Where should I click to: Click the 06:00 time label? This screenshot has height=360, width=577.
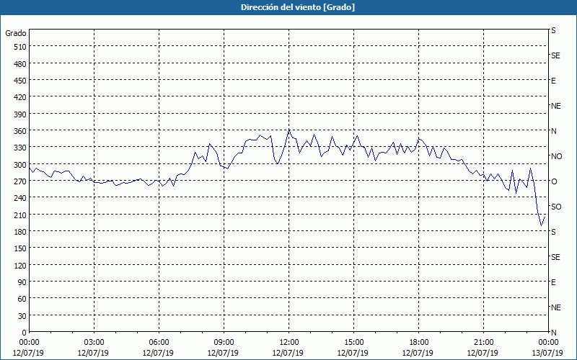point(159,343)
